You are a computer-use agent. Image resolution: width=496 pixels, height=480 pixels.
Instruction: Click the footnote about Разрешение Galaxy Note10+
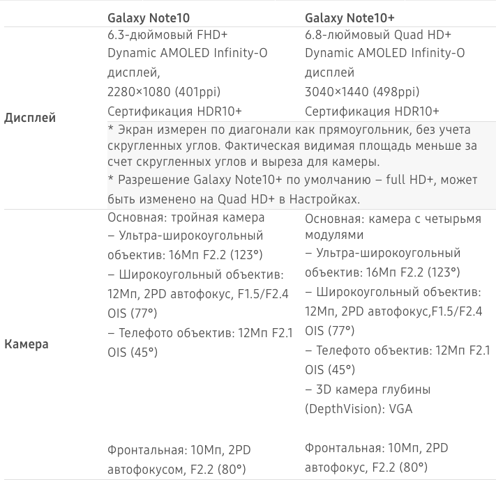(292, 189)
